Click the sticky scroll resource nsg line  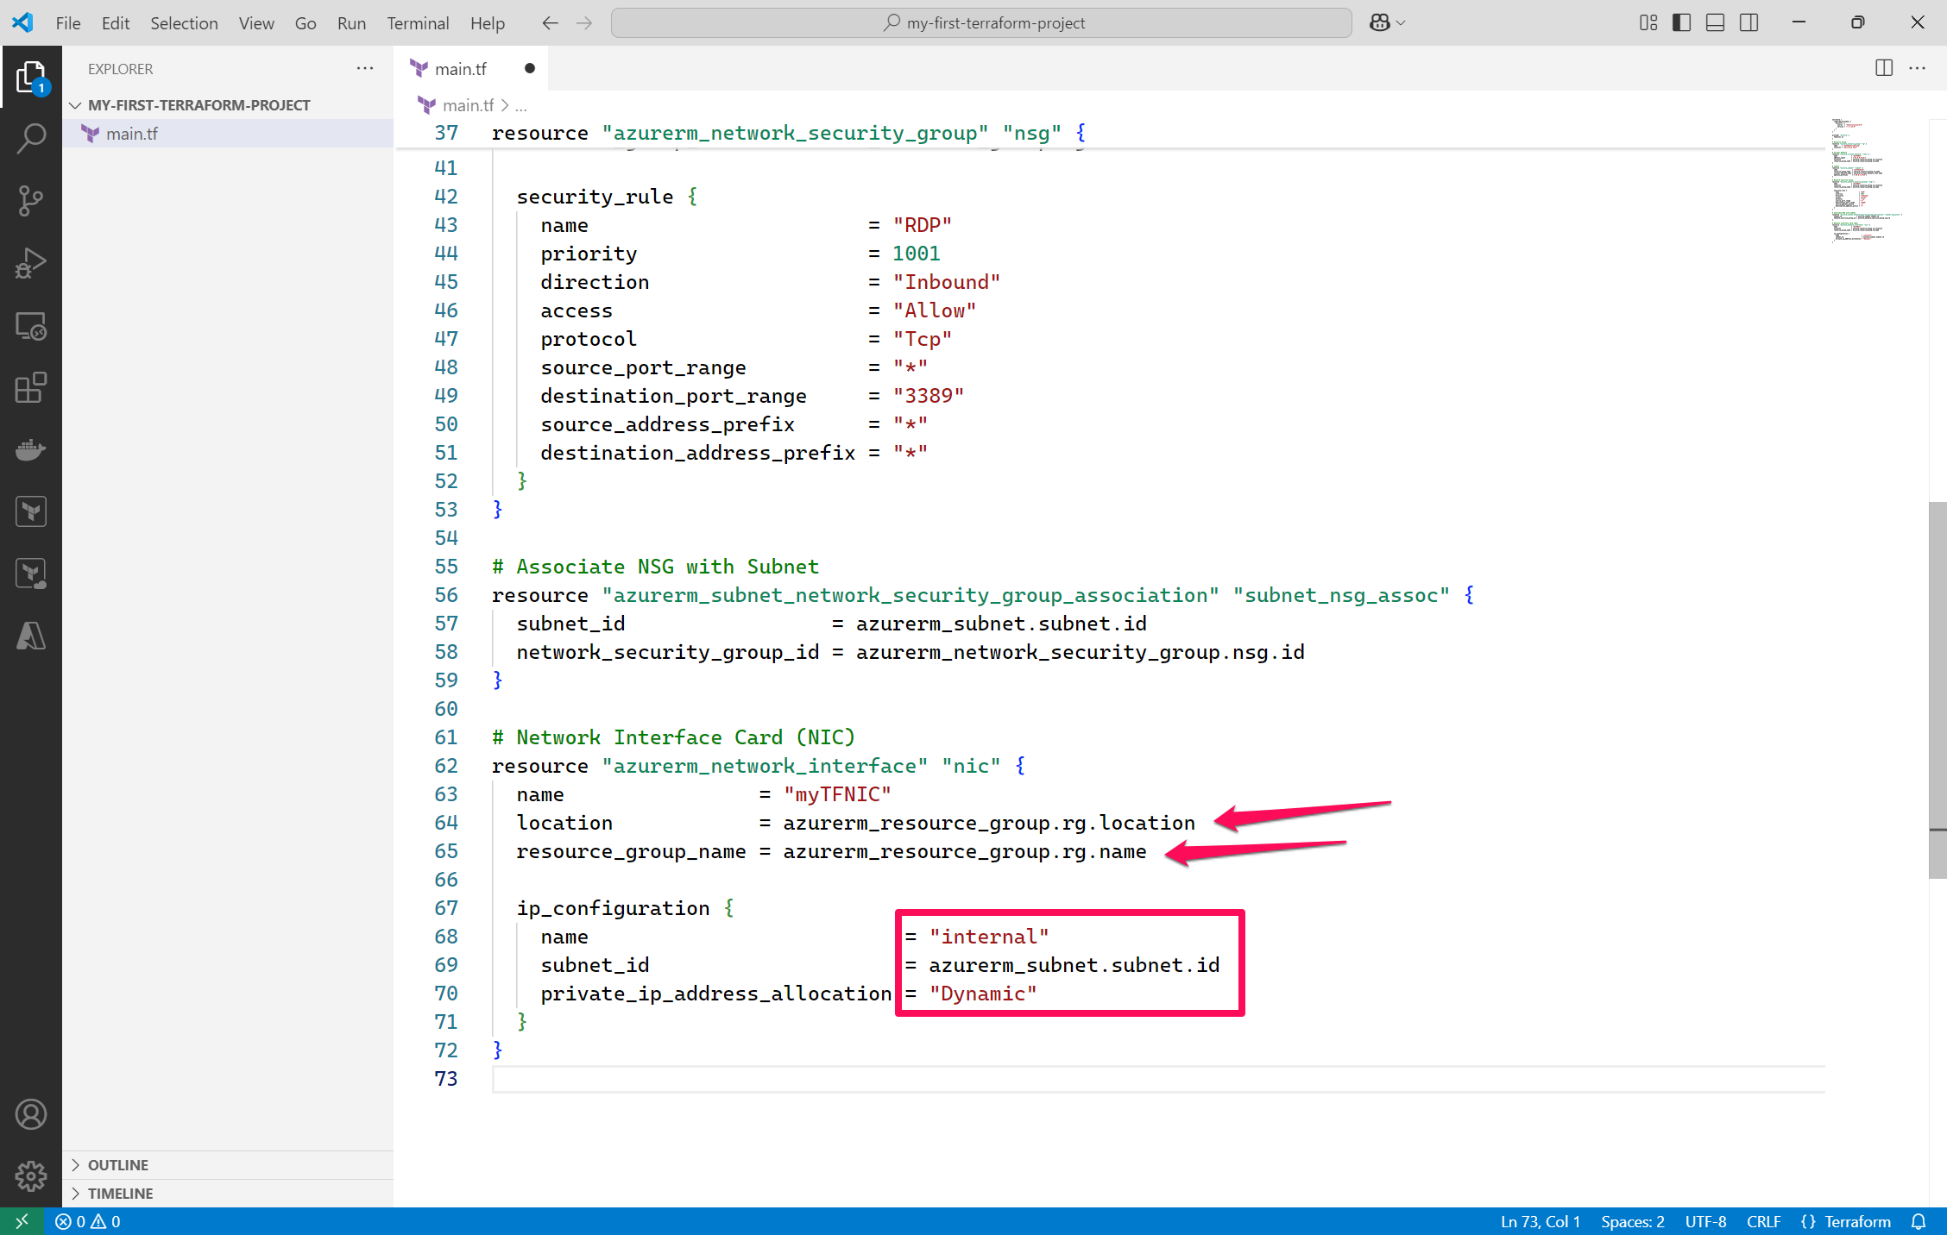(1110, 133)
